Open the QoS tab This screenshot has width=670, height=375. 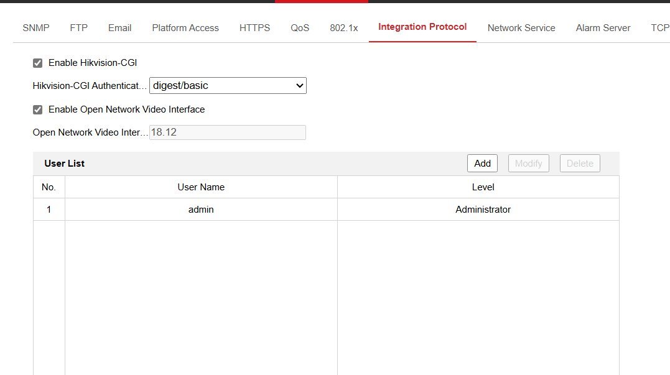pos(300,28)
